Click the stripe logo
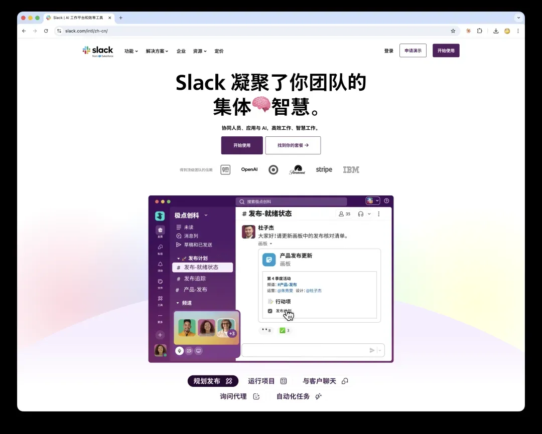This screenshot has height=434, width=542. pyautogui.click(x=324, y=169)
